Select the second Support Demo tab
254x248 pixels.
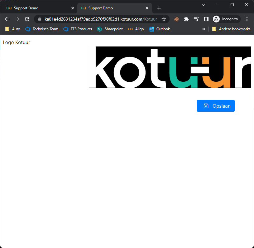[x=115, y=8]
